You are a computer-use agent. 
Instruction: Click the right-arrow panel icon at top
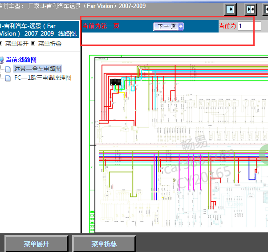230,9
